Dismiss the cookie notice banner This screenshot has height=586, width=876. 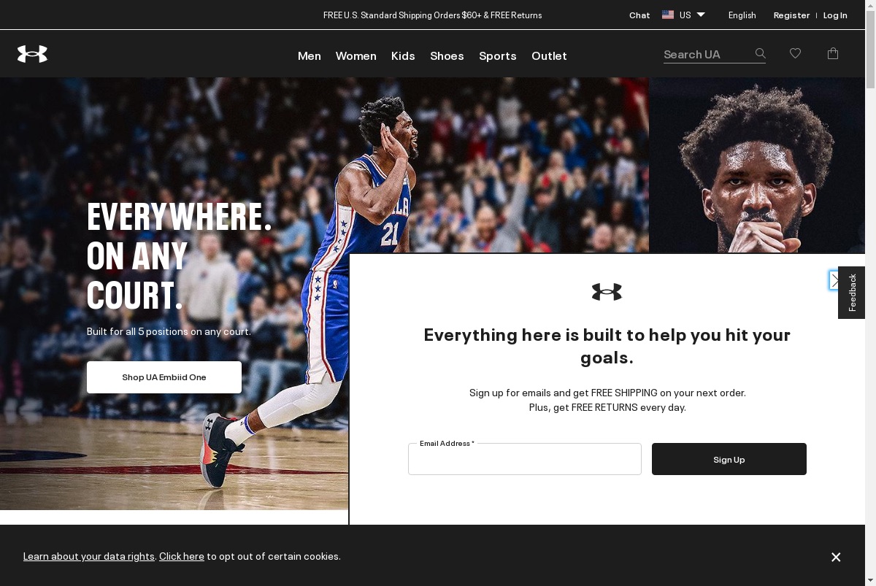click(836, 557)
